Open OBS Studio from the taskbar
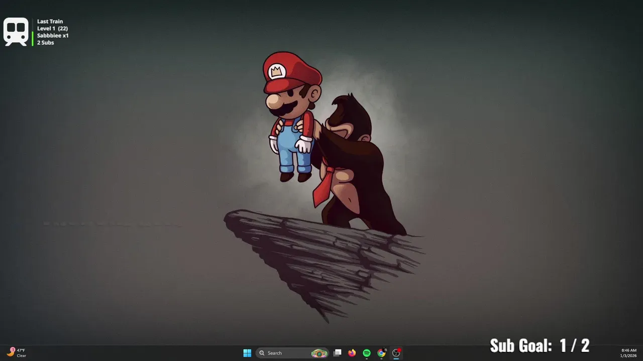Screen dimensions: 643x361 click(x=396, y=353)
